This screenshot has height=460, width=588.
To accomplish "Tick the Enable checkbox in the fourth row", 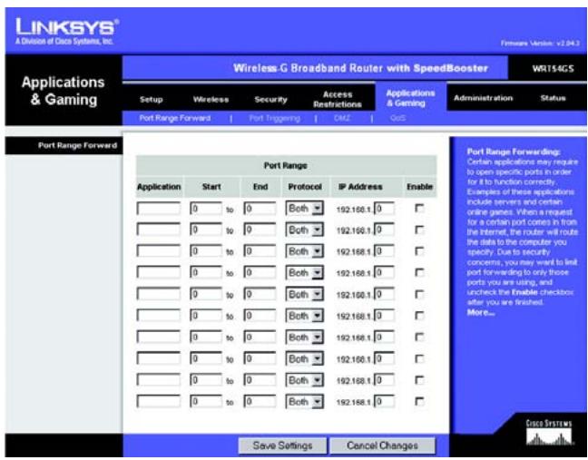I will click(x=419, y=272).
